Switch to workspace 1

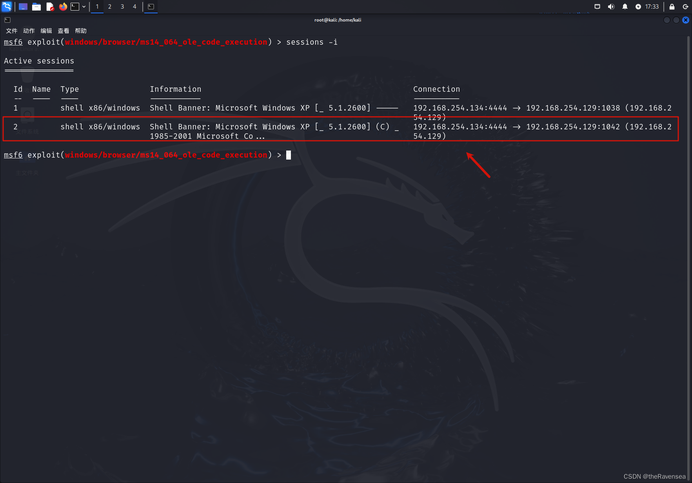pyautogui.click(x=97, y=7)
